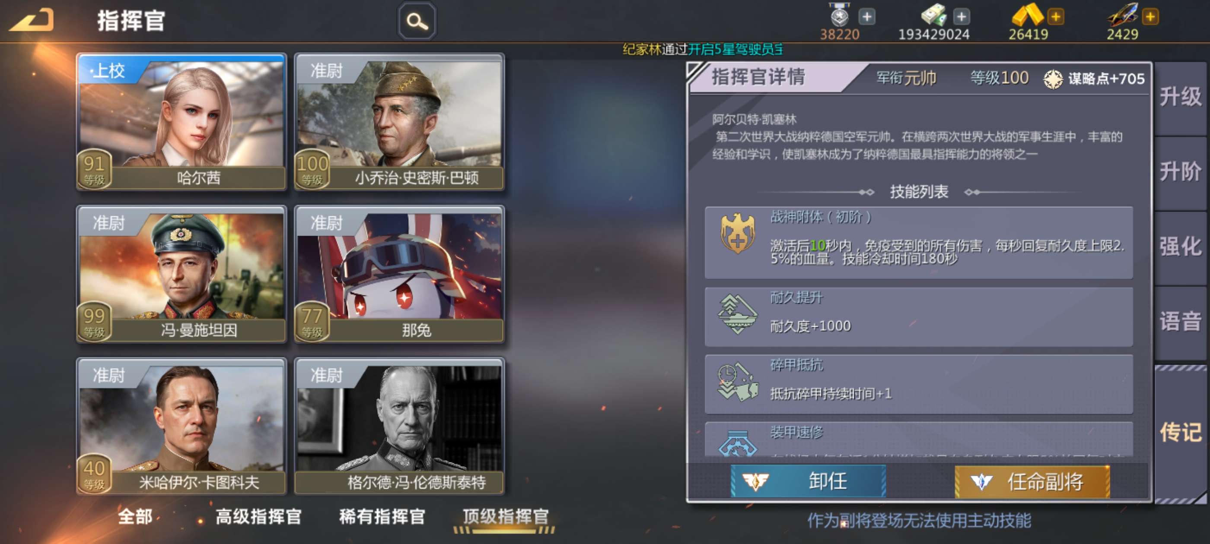Select 格尔德·冯·伦德斯泰特 commander card

399,426
